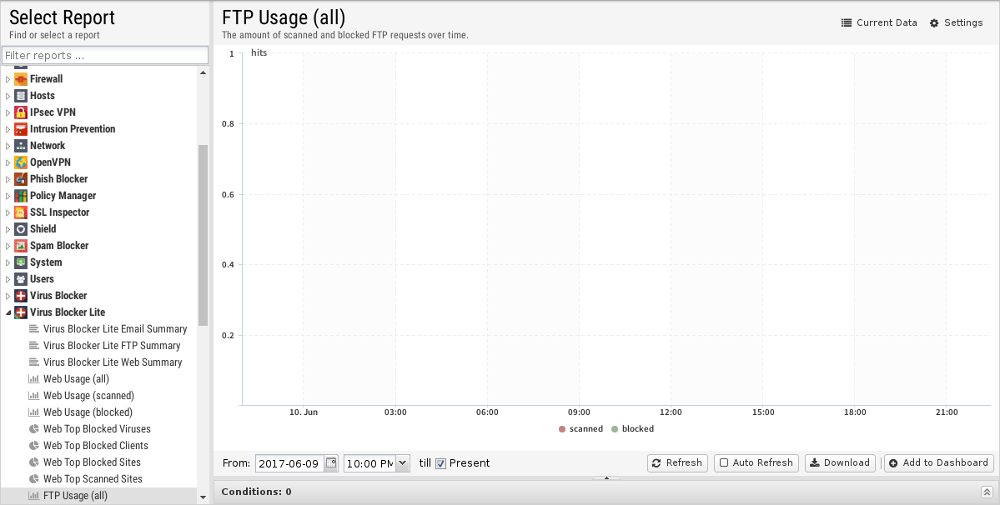Click the SSL Inspector icon
This screenshot has width=1000, height=505.
coord(21,212)
